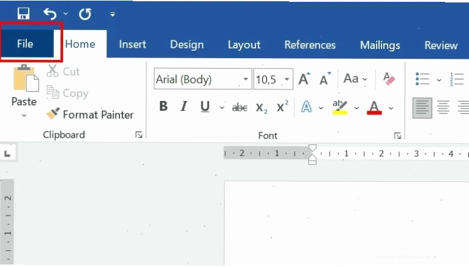
Task: Activate the Format Painter
Action: [90, 115]
